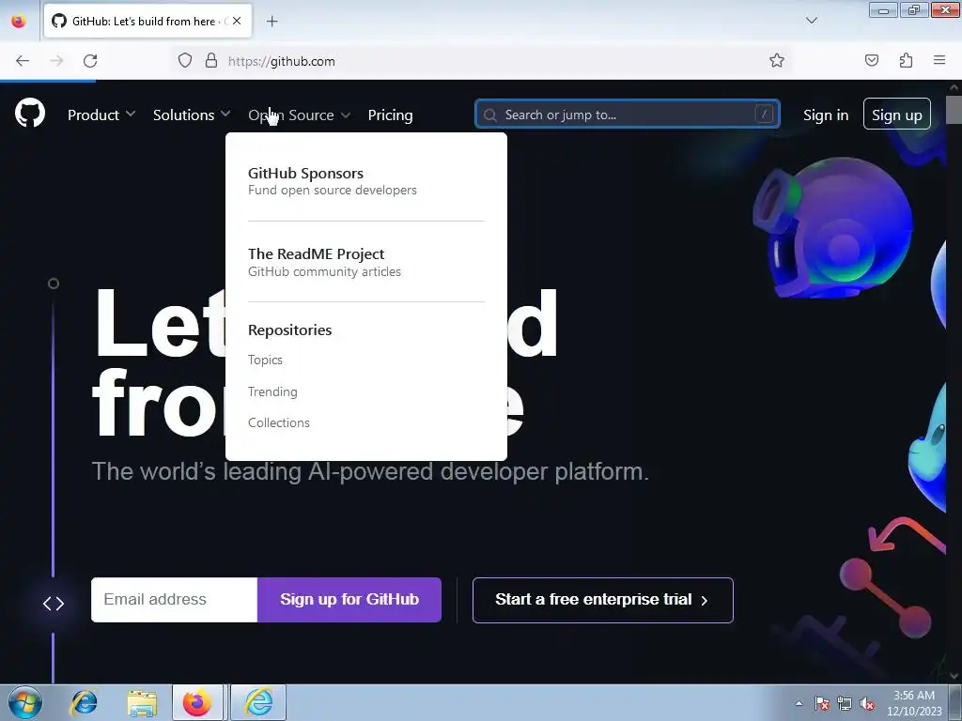Image resolution: width=962 pixels, height=721 pixels.
Task: Start a free enterprise trial
Action: pos(602,600)
